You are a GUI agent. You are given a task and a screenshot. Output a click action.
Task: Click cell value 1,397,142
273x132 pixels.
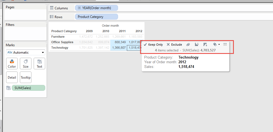pos(102,48)
